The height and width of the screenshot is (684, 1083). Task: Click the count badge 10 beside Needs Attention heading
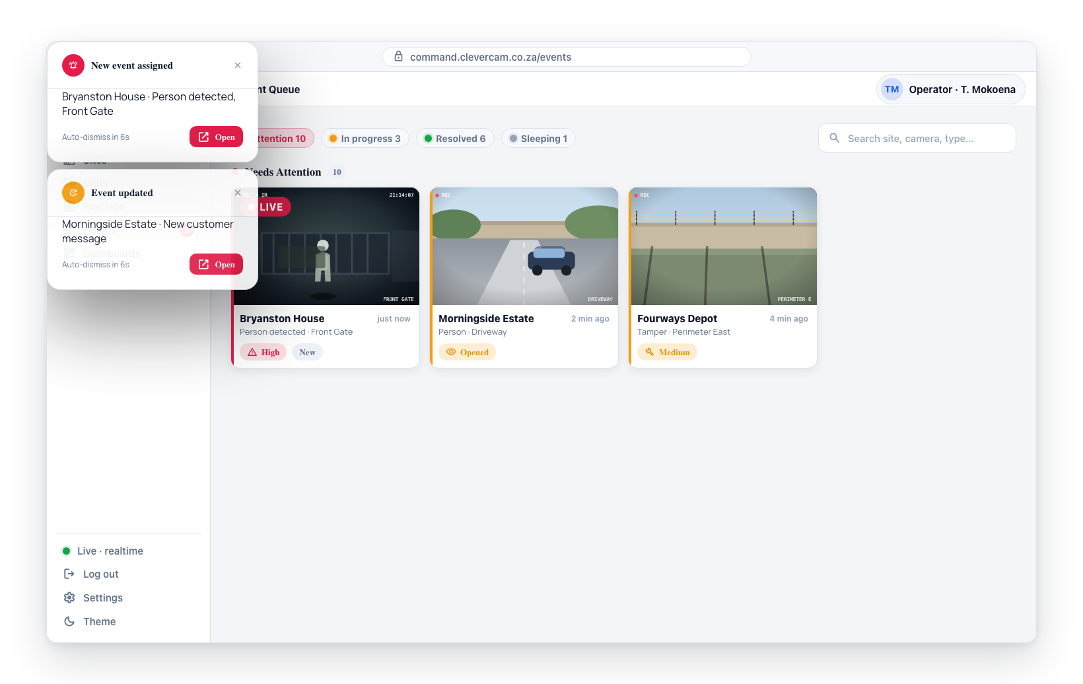click(337, 172)
